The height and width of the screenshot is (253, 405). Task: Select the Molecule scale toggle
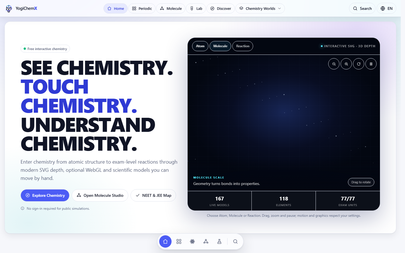point(220,46)
